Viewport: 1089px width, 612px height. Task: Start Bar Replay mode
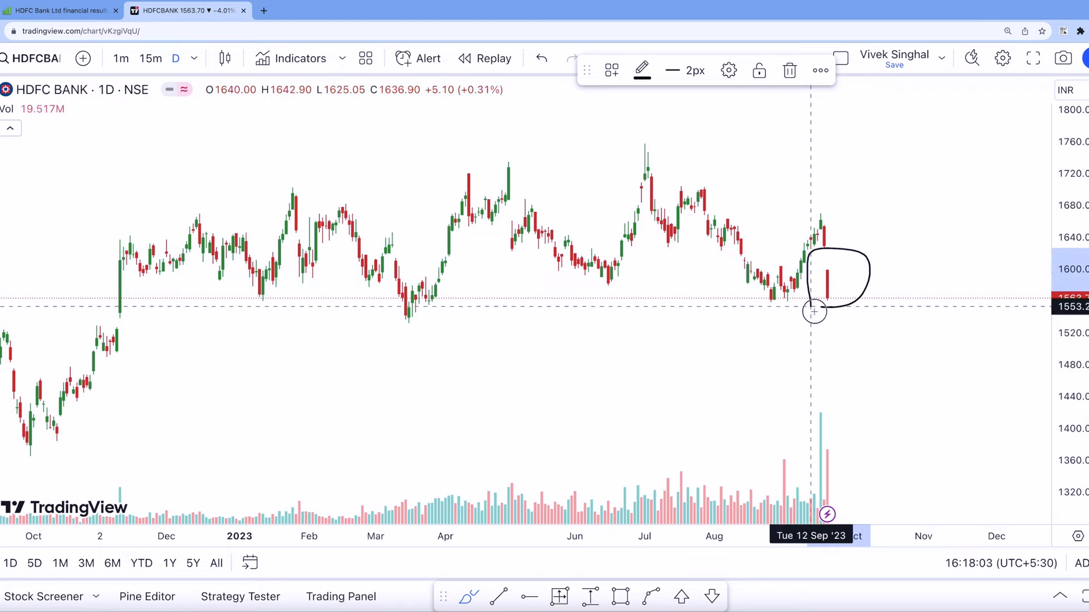pos(485,58)
